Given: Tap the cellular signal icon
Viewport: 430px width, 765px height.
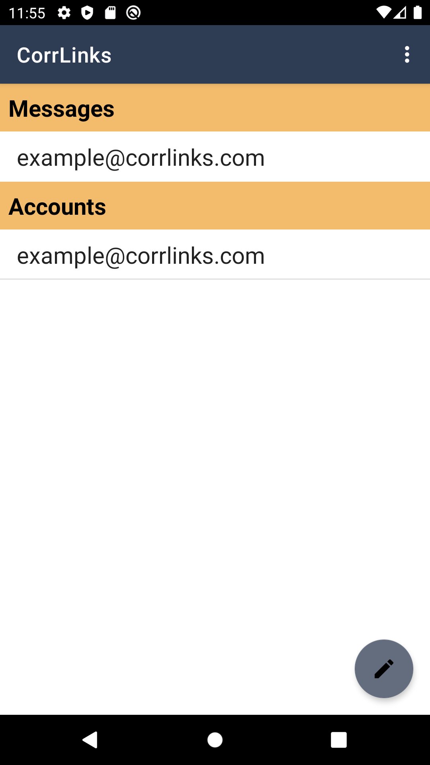Looking at the screenshot, I should pos(400,13).
